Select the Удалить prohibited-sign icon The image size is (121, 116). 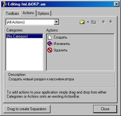coord(50,50)
